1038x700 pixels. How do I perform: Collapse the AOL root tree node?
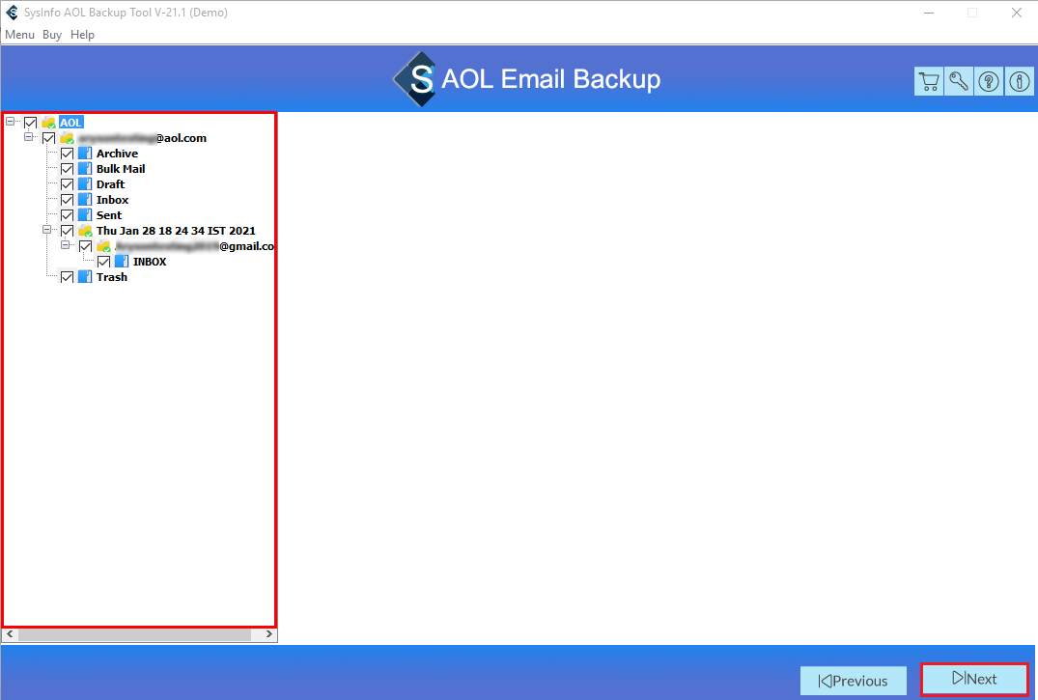point(10,122)
